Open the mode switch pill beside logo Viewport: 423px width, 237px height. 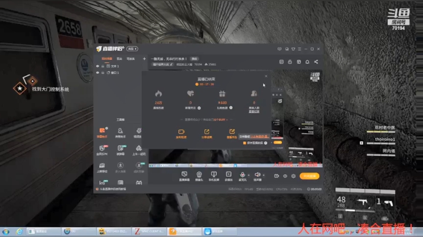(132, 49)
